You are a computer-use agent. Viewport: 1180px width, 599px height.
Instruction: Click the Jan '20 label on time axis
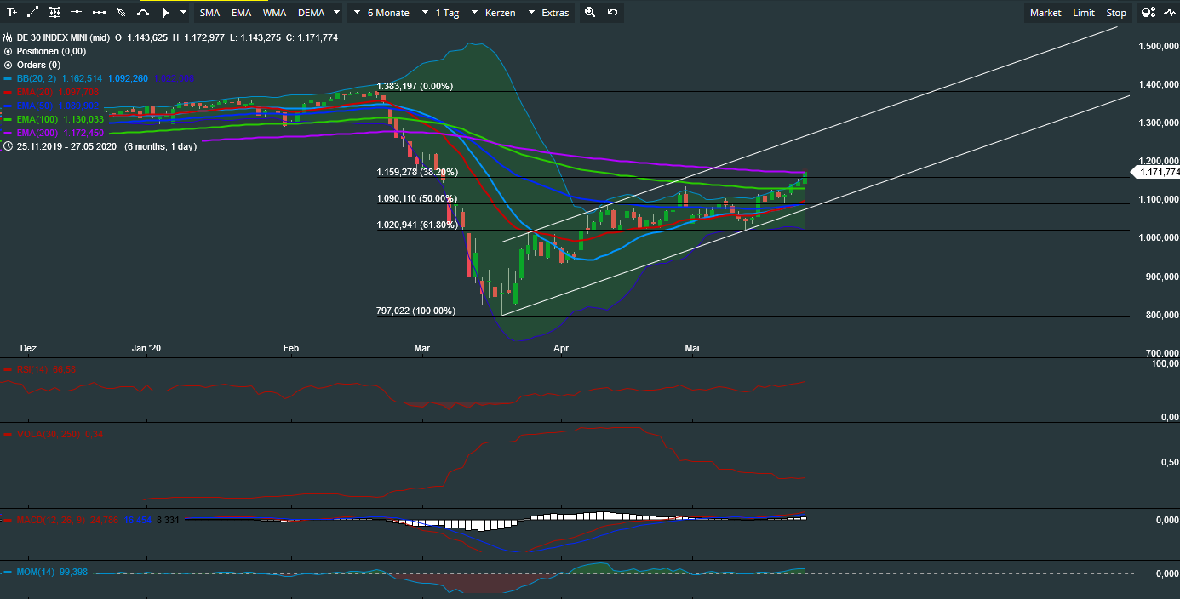coord(146,348)
